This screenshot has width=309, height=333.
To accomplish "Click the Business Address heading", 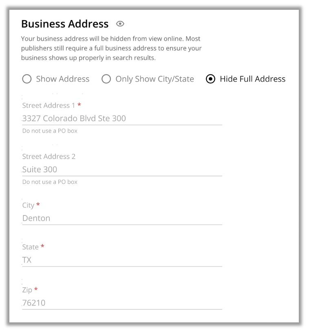I will [x=65, y=24].
